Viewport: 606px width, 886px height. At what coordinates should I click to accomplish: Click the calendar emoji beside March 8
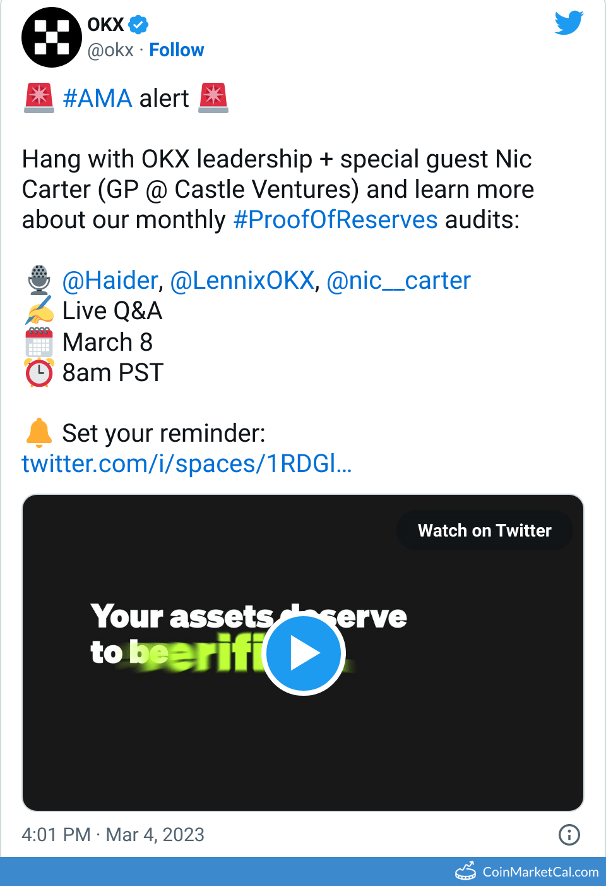click(x=39, y=343)
